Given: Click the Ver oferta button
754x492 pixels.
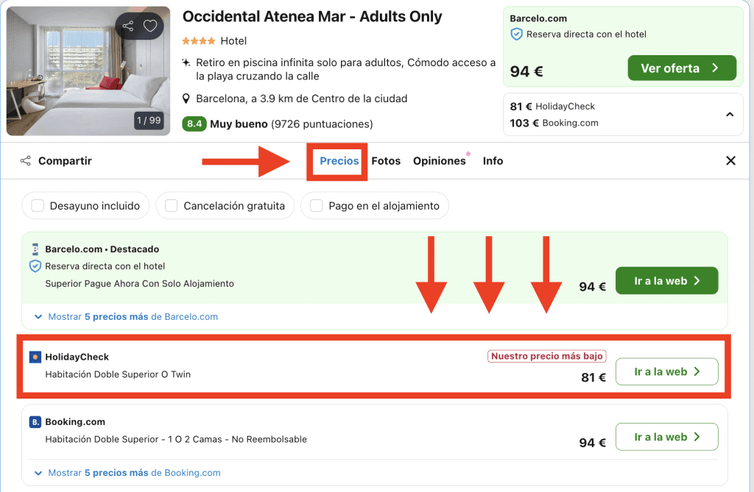Looking at the screenshot, I should click(681, 68).
